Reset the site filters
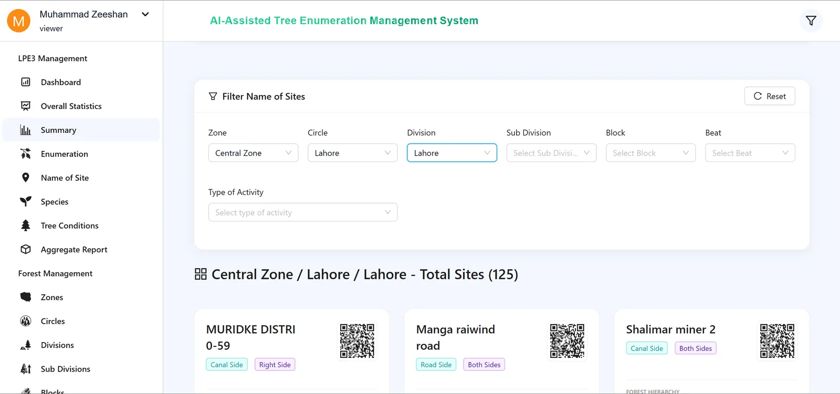The height and width of the screenshot is (394, 840). (x=770, y=96)
